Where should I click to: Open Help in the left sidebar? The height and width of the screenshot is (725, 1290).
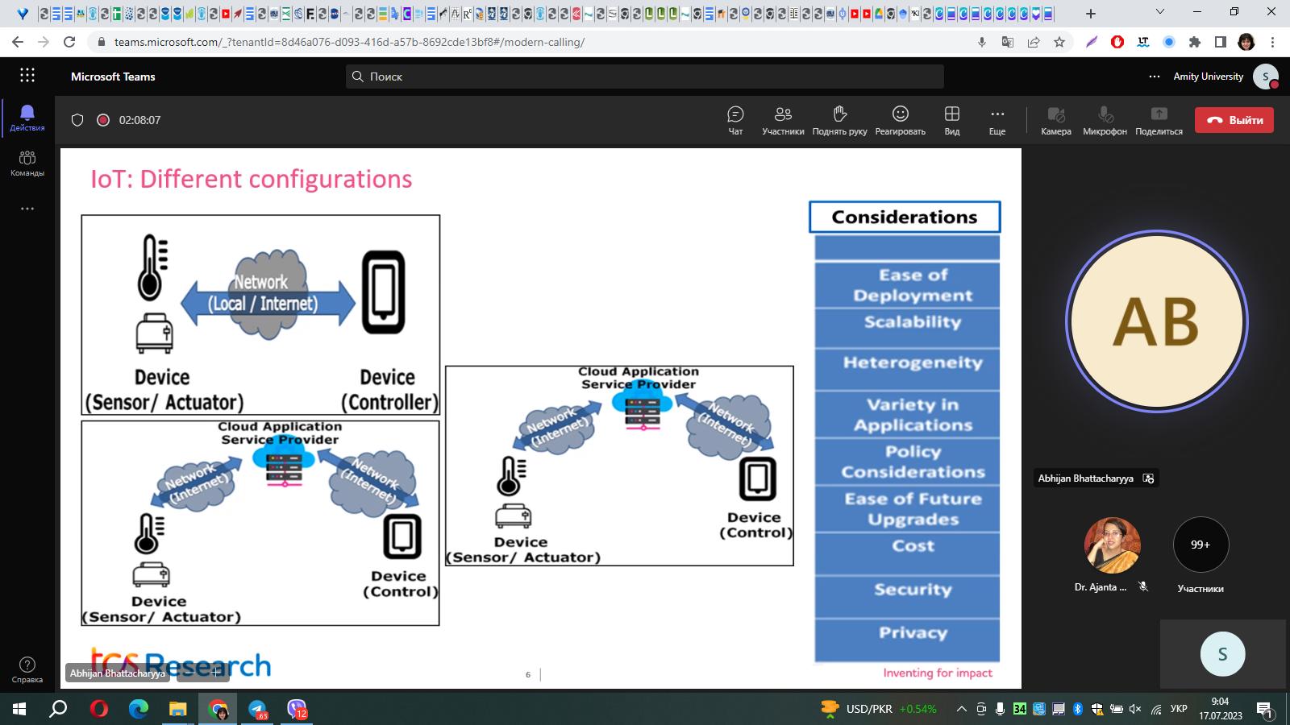coord(27,669)
